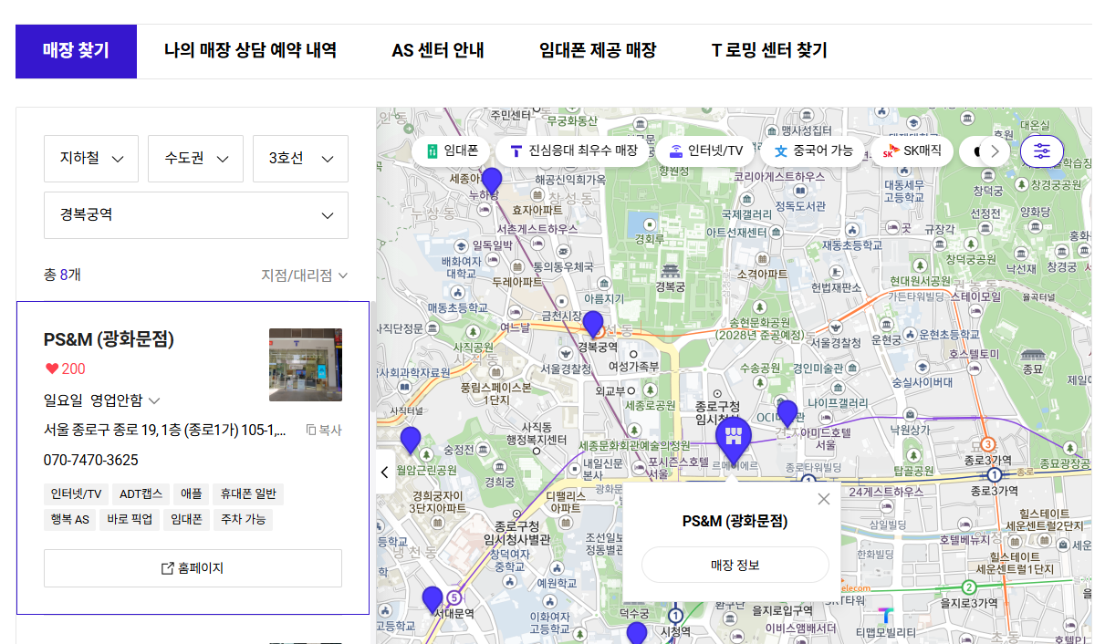Viewport: 1105px width, 644px height.
Task: Click the 종로3가역 station label on map
Action: click(x=995, y=491)
